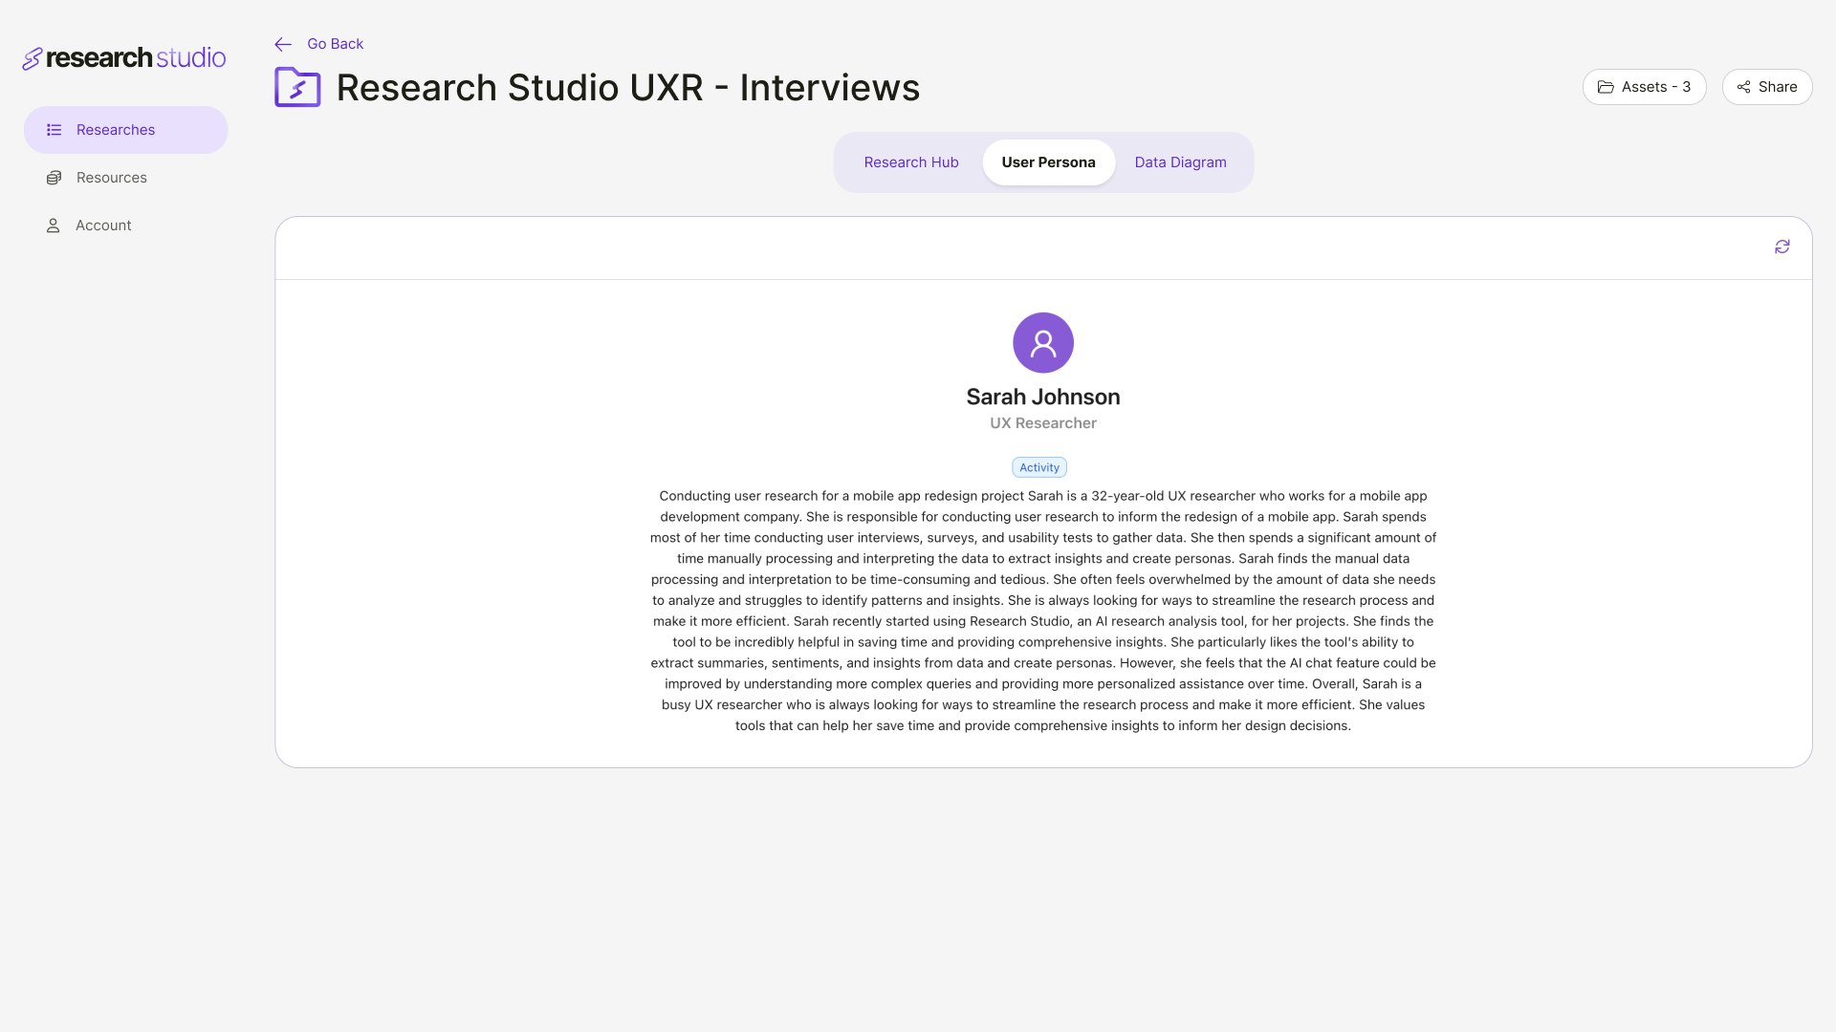
Task: Click the Share button
Action: click(x=1767, y=87)
